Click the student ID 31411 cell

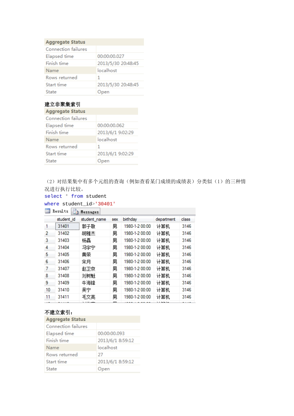tap(63, 297)
